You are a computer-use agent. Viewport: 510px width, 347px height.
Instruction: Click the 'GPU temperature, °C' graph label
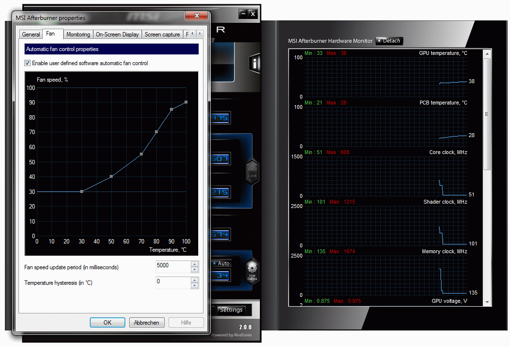coord(443,53)
